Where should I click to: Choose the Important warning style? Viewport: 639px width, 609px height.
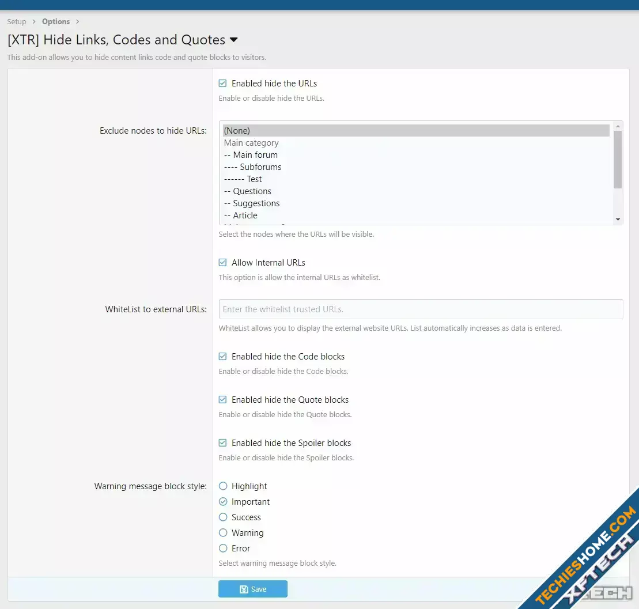223,502
